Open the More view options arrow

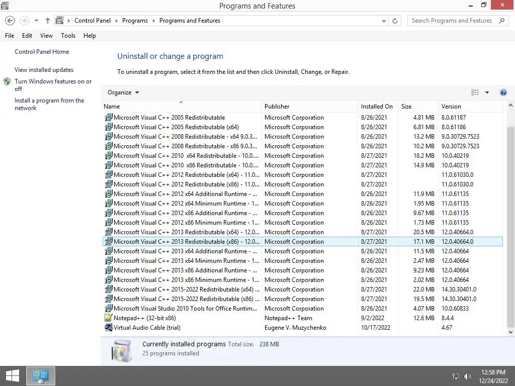point(487,92)
